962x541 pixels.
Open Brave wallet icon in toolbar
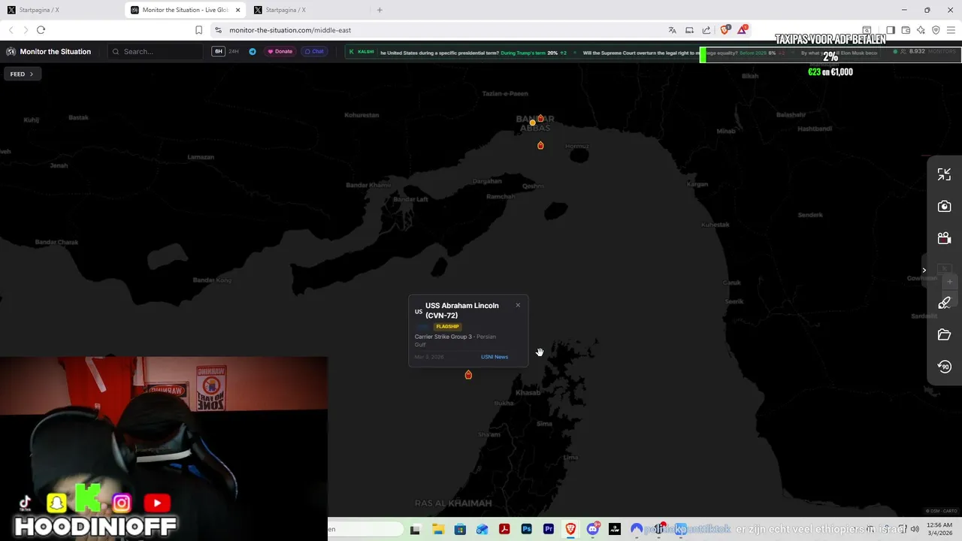[906, 30]
